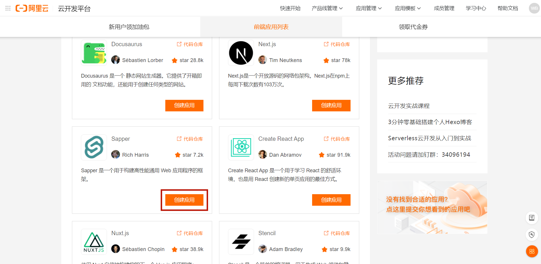Image resolution: width=541 pixels, height=264 pixels.
Task: Open the app grid waffle icon top left
Action: [8, 8]
